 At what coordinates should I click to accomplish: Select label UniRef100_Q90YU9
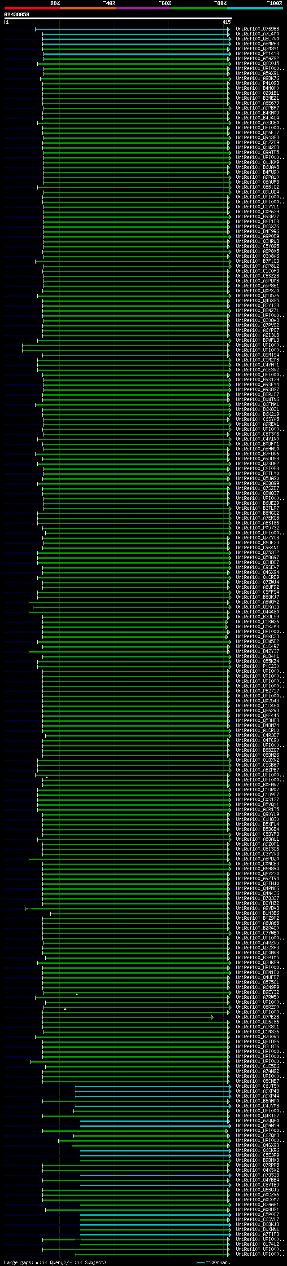click(257, 814)
